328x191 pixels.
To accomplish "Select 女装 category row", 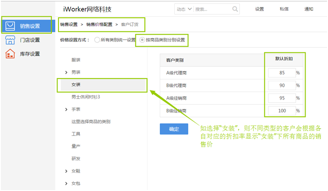I will coord(103,85).
